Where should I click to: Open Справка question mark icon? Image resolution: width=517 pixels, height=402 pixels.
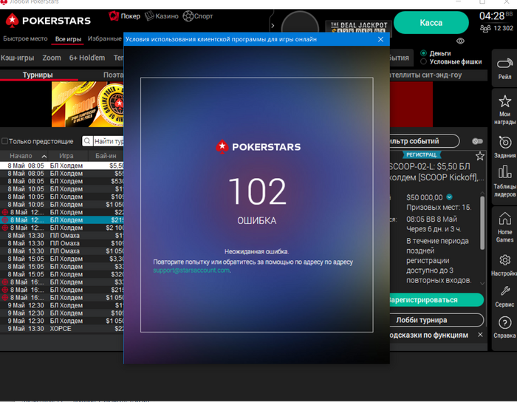(504, 322)
